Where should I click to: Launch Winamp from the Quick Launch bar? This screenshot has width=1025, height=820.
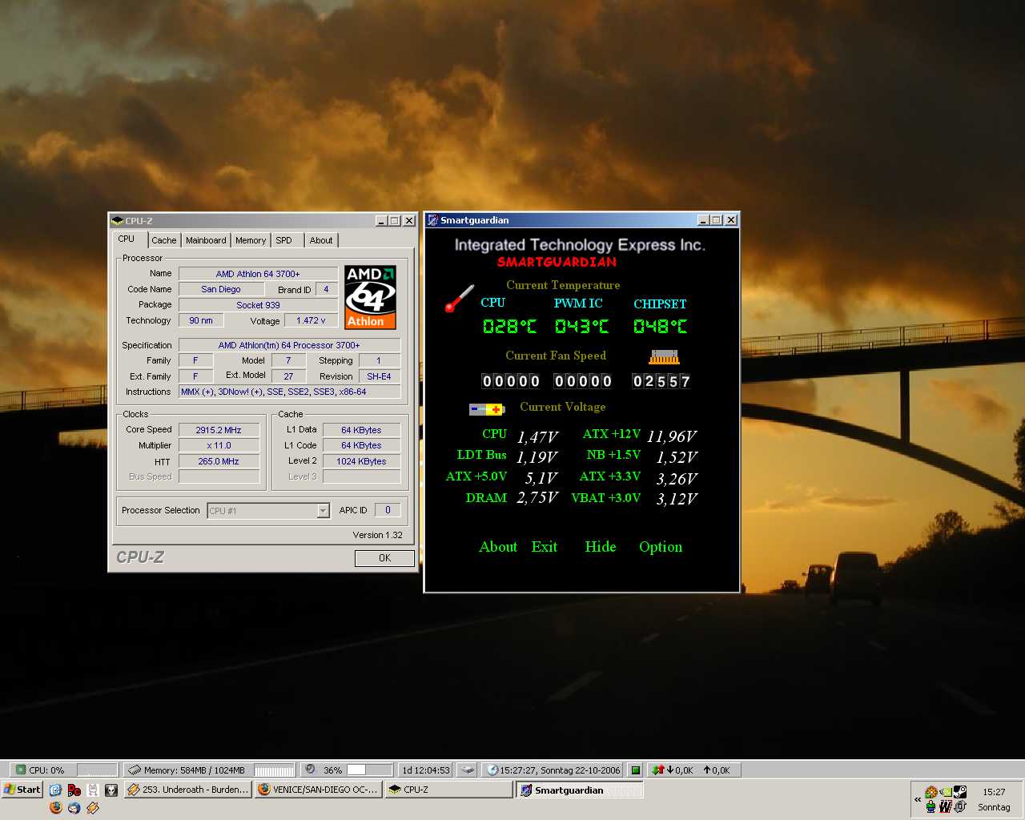tap(93, 808)
